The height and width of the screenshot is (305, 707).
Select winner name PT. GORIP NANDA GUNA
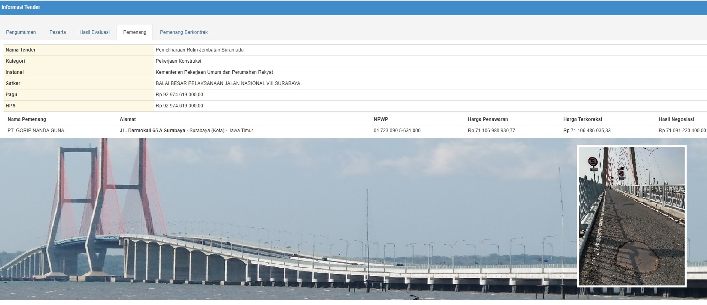(x=36, y=131)
